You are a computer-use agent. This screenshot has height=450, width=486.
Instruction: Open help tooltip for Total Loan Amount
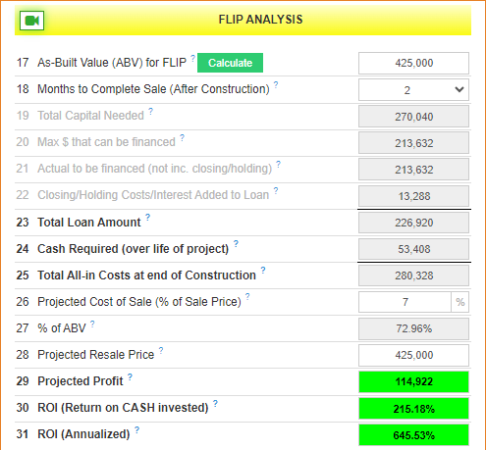point(148,217)
